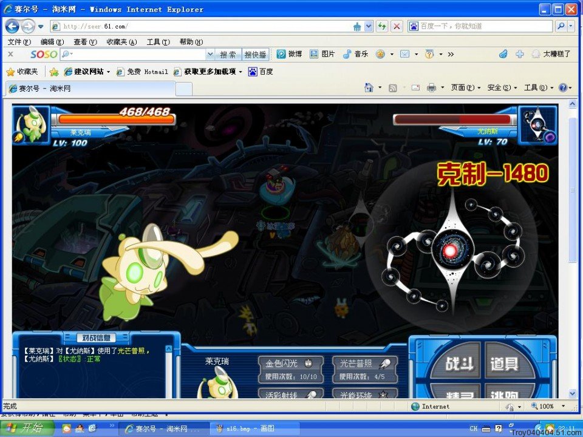Expand the address bar history dropdown
Viewport: 583px width, 437px height.
pos(368,26)
